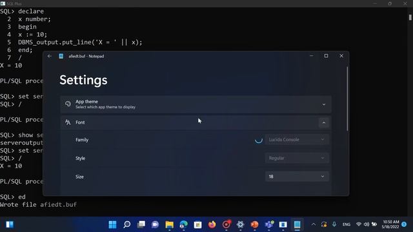Click 'SQL> declare' line in SQL Plus
This screenshot has width=413, height=232.
pyautogui.click(x=22, y=12)
